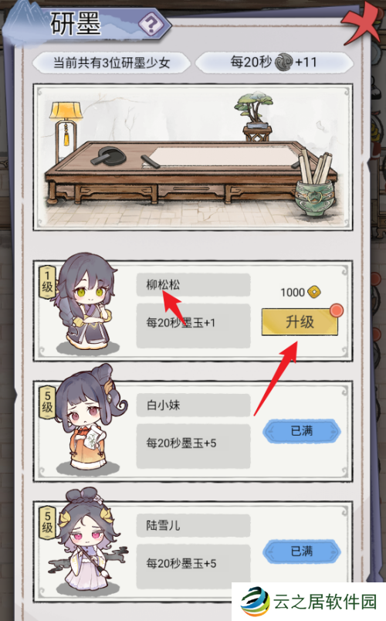This screenshot has width=386, height=621.
Task: Tap the ink stone on the desk
Action: pos(107,156)
